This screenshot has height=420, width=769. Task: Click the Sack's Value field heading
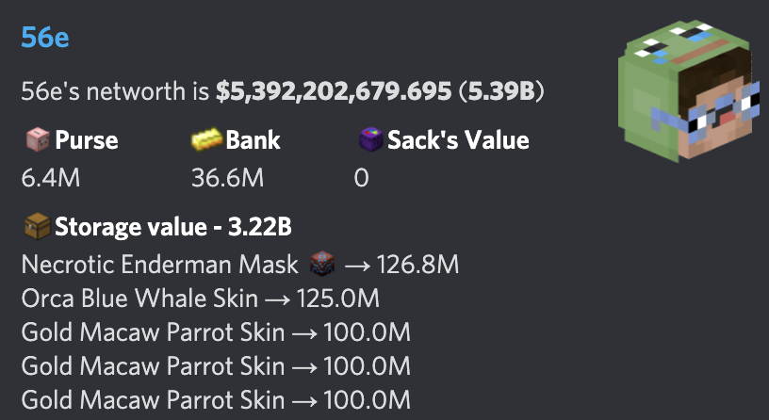[x=459, y=140]
